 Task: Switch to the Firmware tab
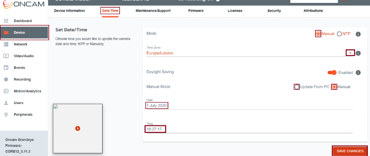coord(196,10)
